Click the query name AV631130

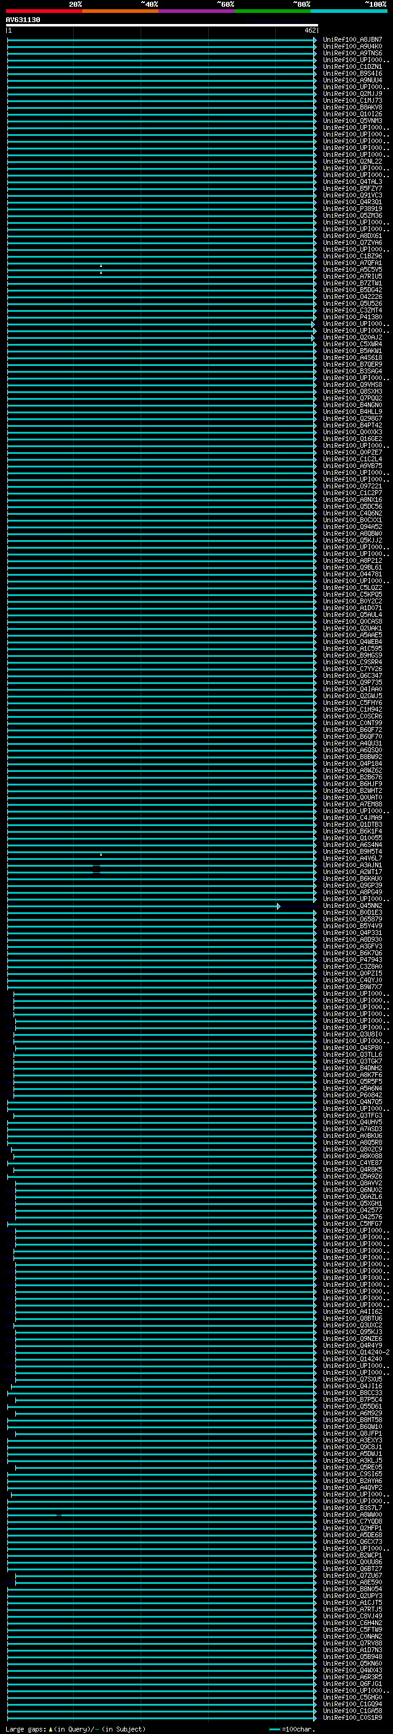point(23,20)
